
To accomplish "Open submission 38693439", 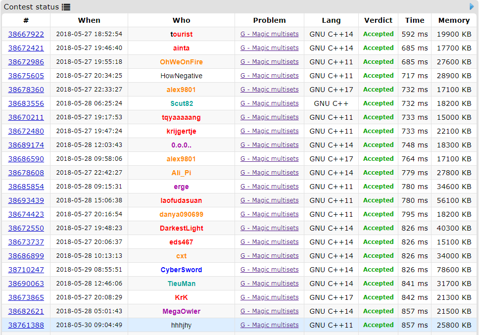I will [x=26, y=200].
